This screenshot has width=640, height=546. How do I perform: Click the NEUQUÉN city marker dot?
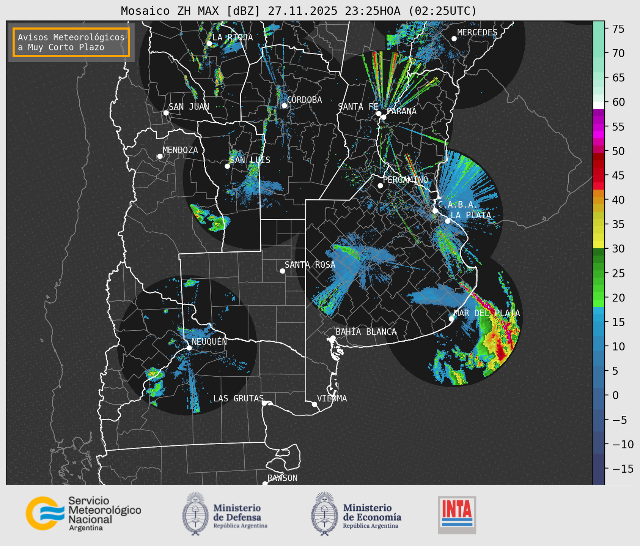189,348
